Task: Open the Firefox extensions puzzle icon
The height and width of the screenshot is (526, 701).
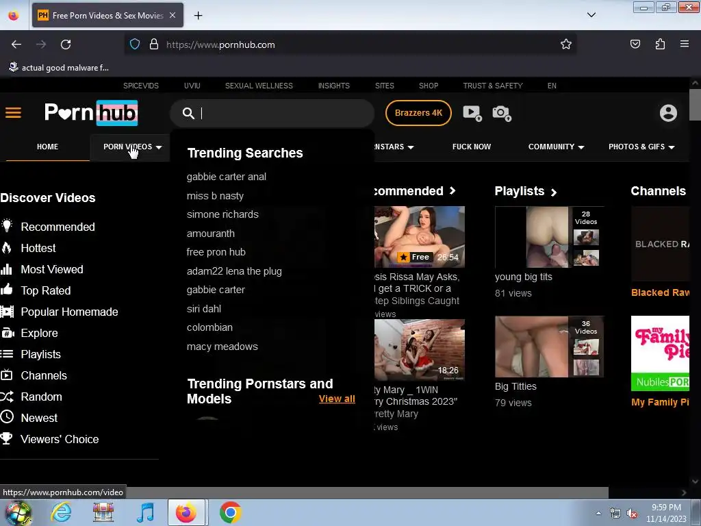Action: click(660, 44)
